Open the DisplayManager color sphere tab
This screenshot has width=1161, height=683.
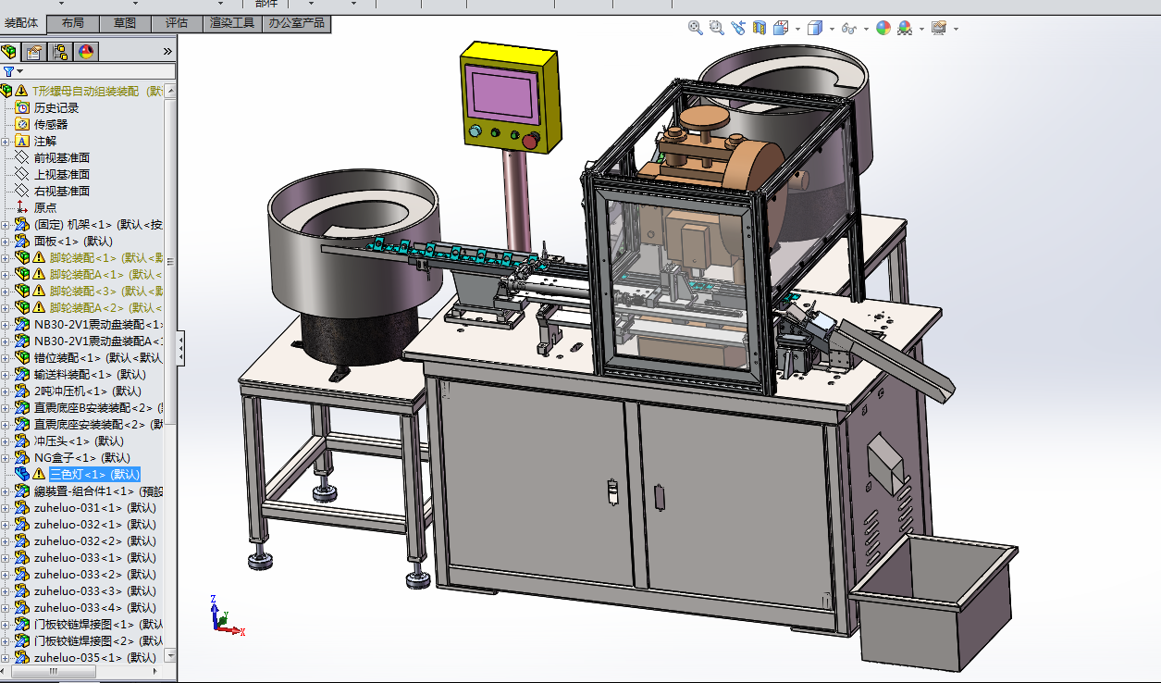coord(86,52)
